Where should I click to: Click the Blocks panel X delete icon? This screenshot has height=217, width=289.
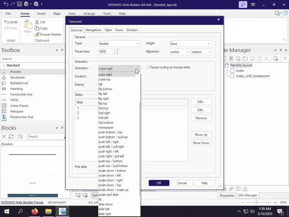coord(4,136)
